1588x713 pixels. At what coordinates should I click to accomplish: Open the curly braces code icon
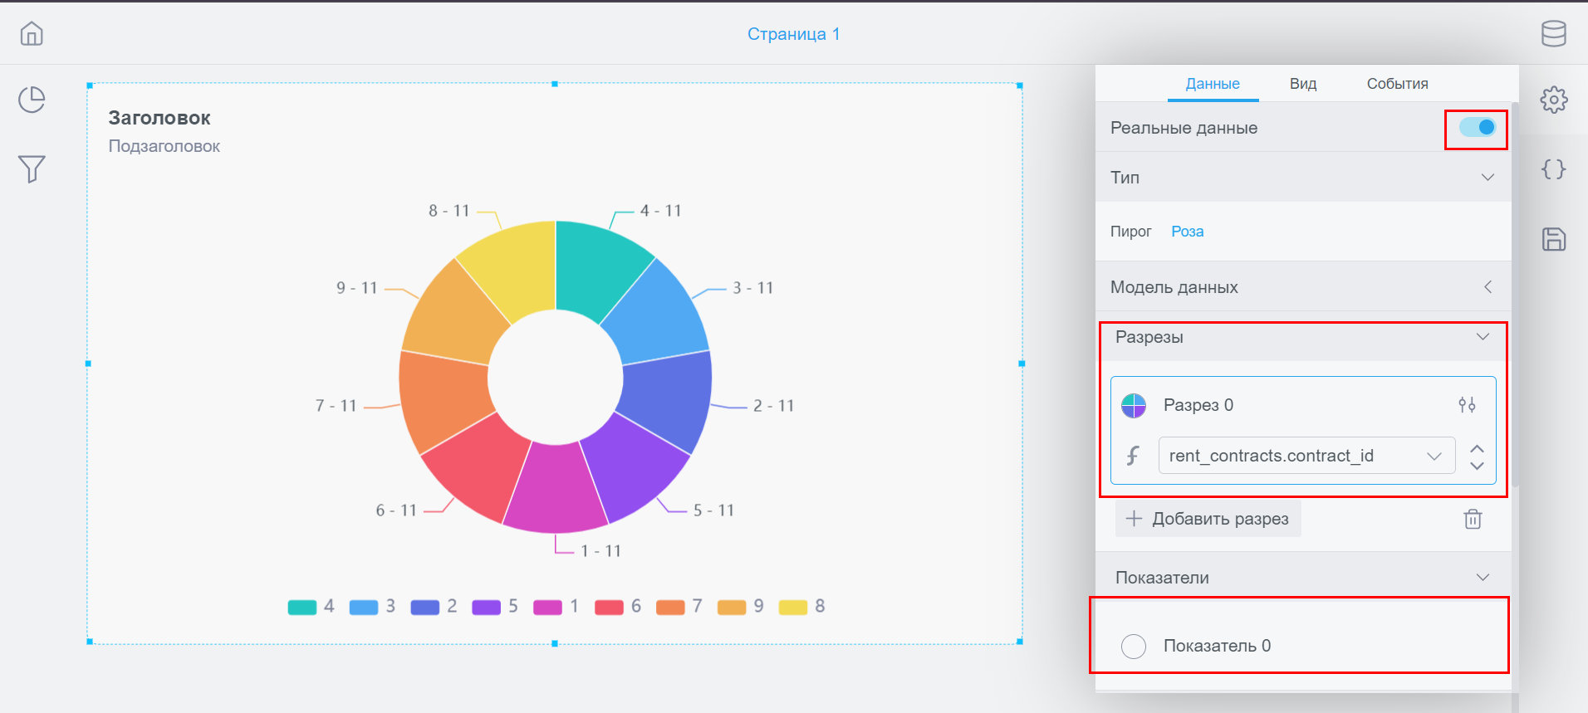point(1553,169)
